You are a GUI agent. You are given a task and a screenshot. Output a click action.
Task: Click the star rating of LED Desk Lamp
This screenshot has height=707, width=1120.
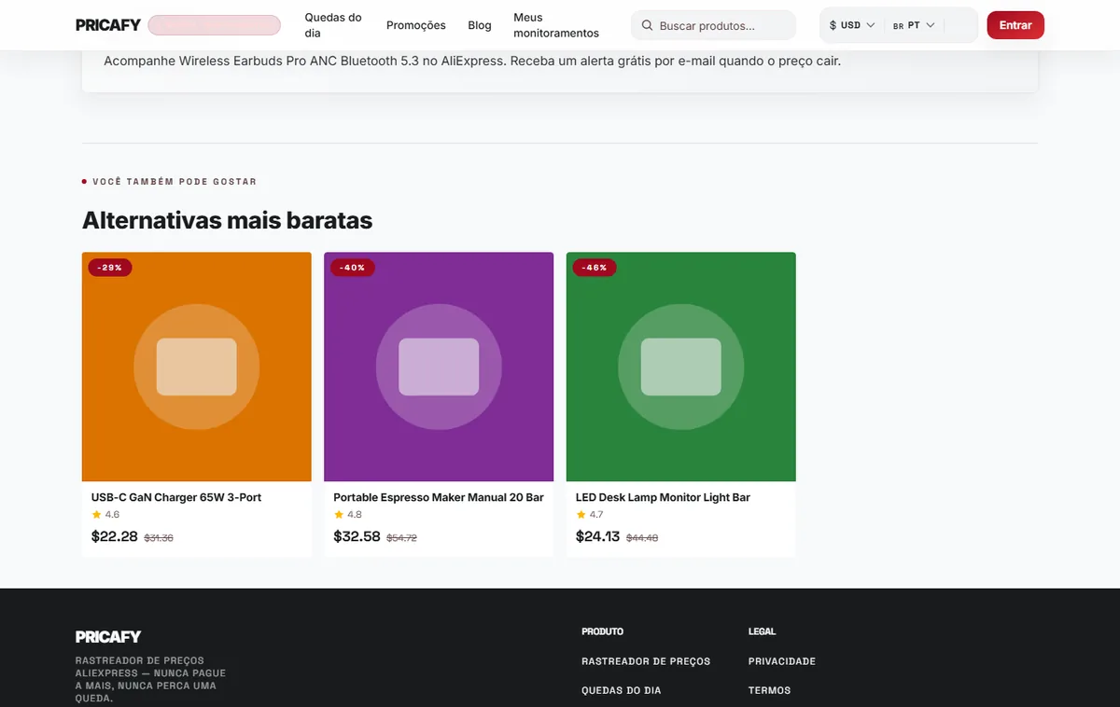[590, 515]
